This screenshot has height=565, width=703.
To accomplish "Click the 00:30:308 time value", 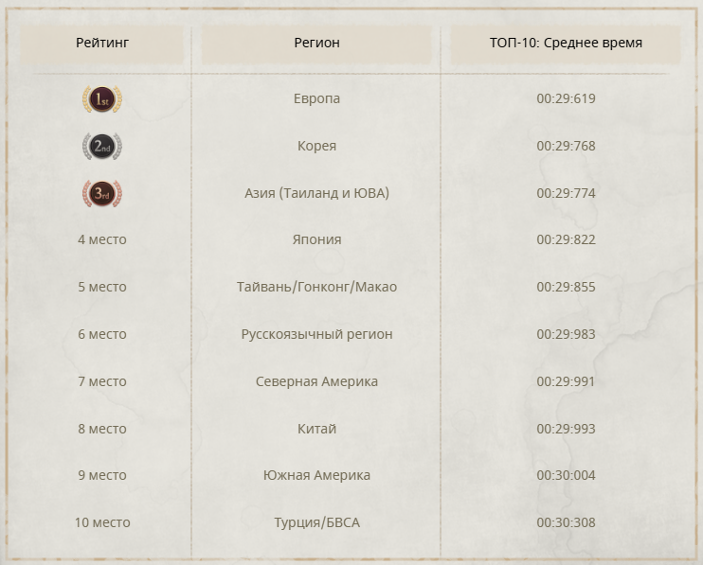I will (x=566, y=522).
